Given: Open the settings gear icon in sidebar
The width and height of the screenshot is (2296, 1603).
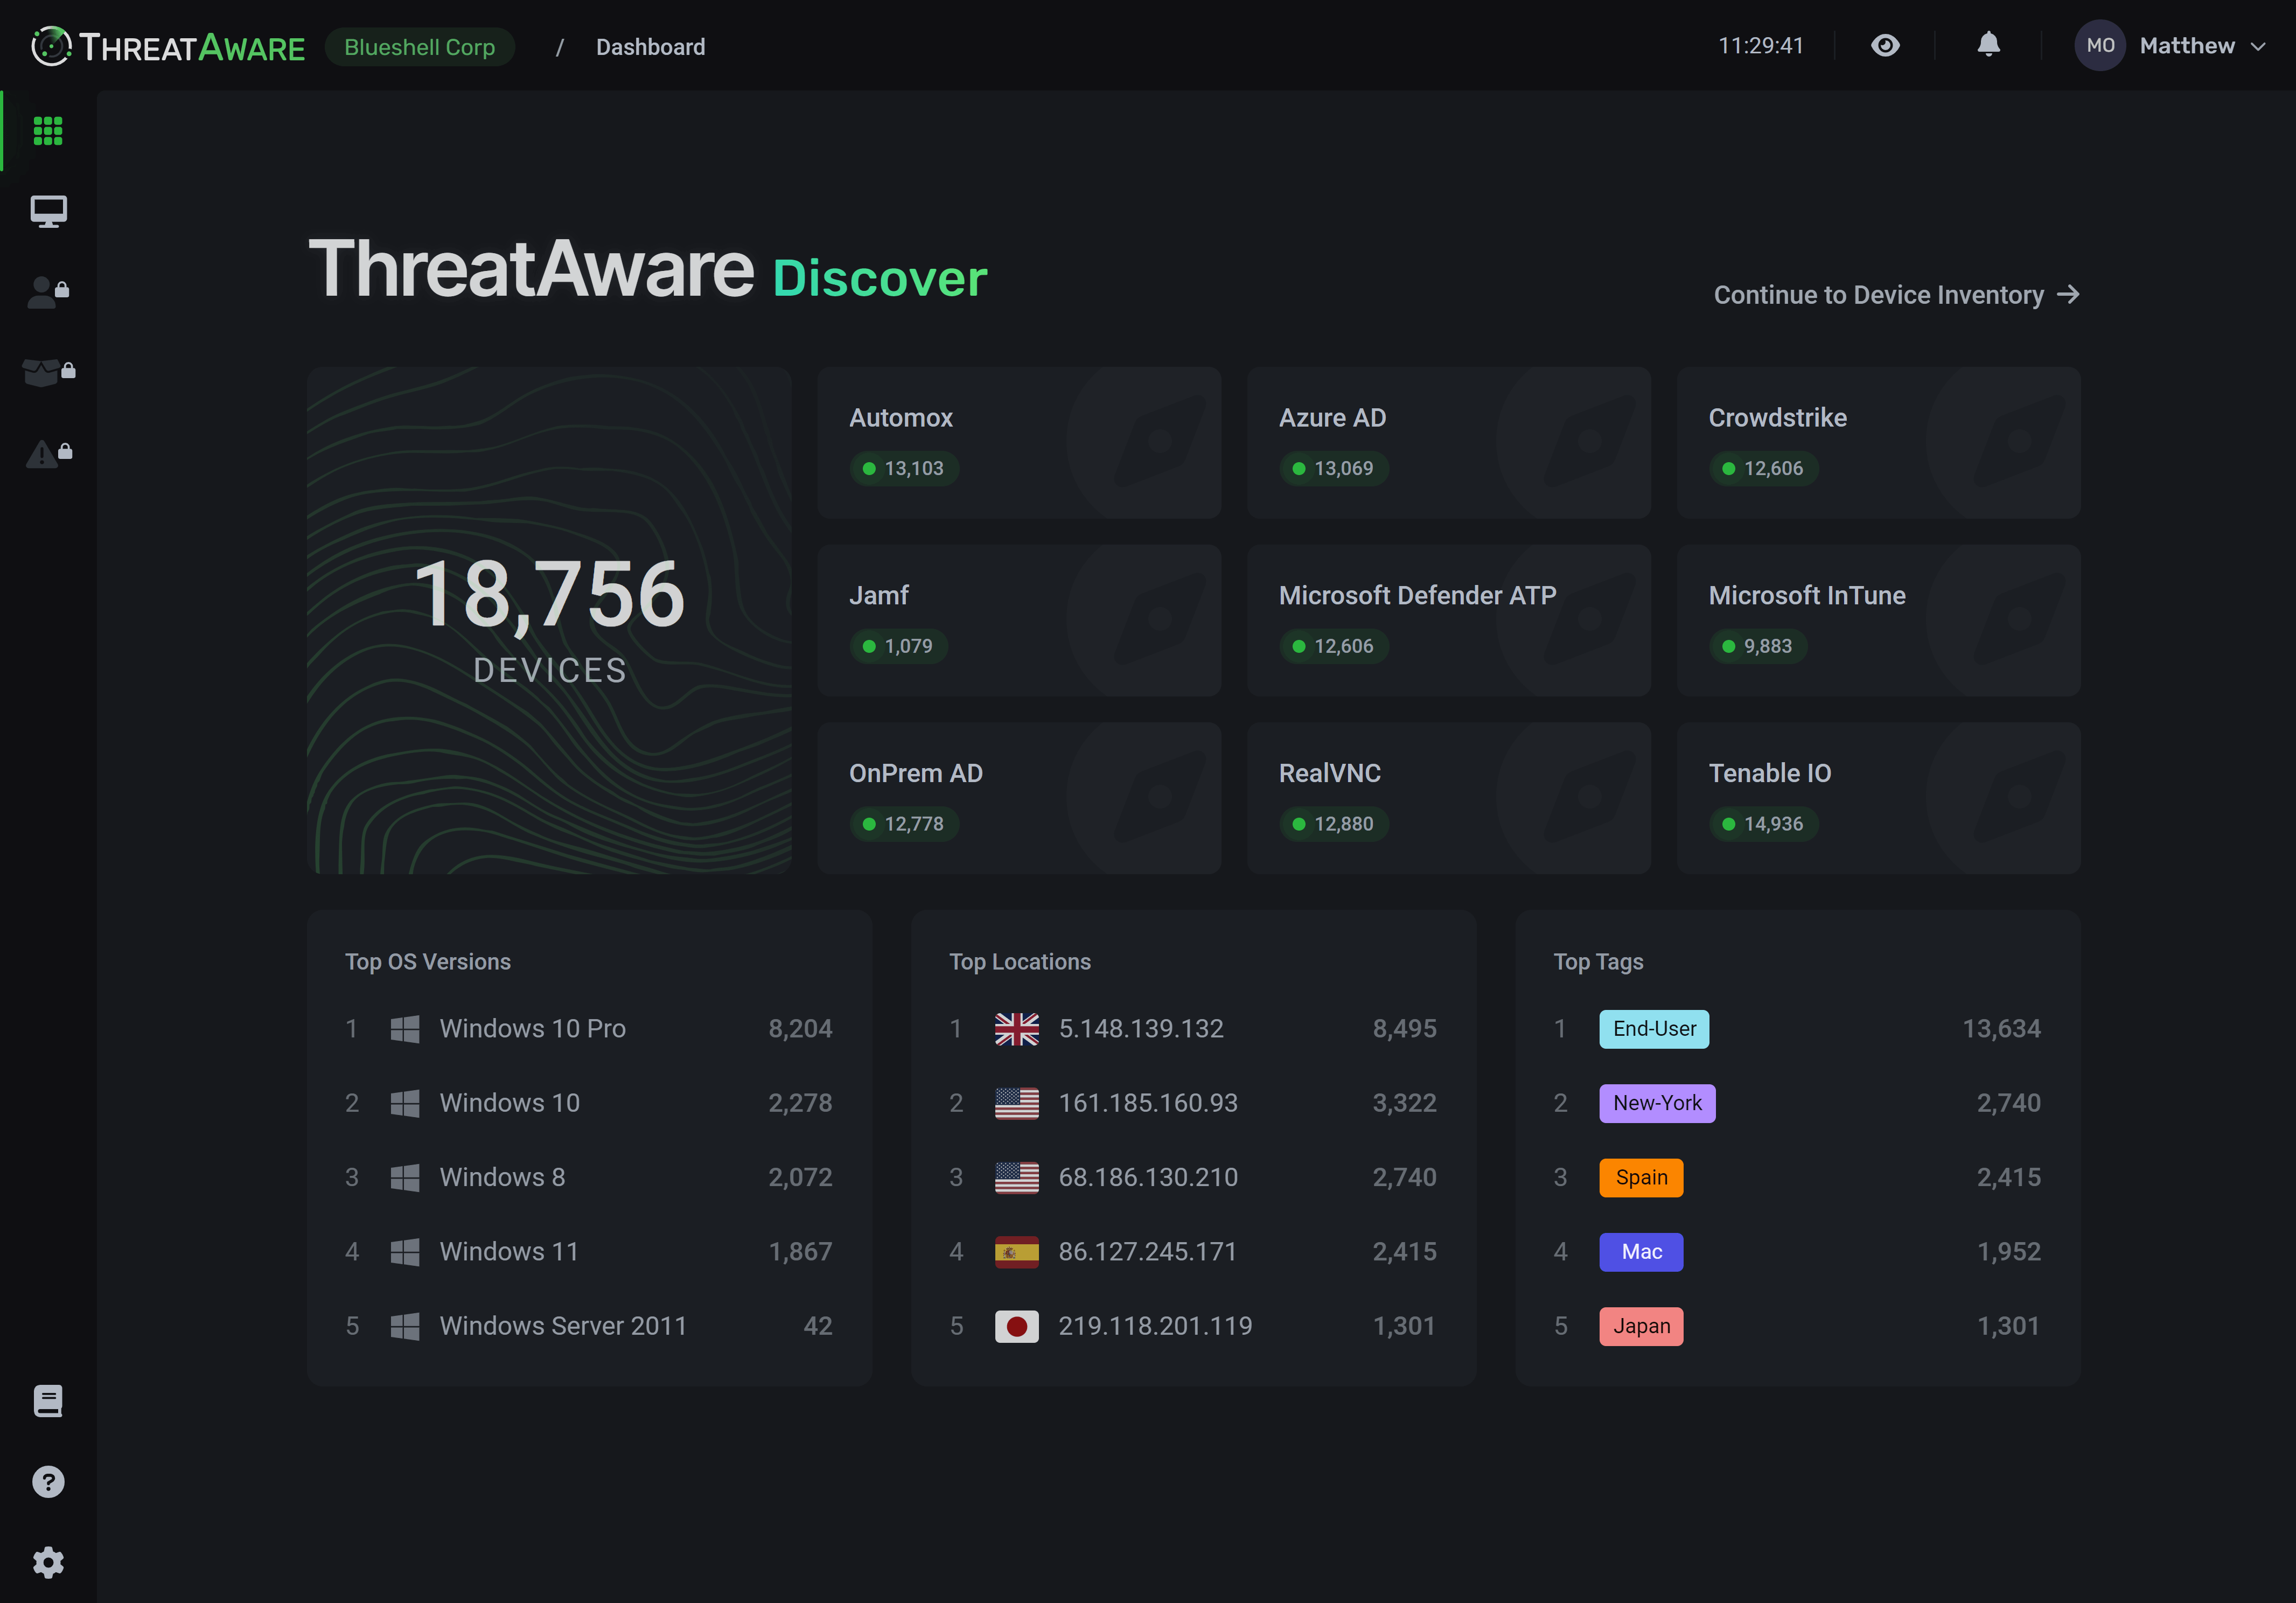Looking at the screenshot, I should point(48,1562).
